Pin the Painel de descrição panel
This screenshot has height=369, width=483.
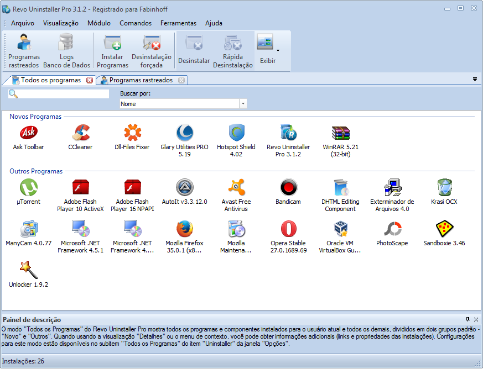pos(468,319)
